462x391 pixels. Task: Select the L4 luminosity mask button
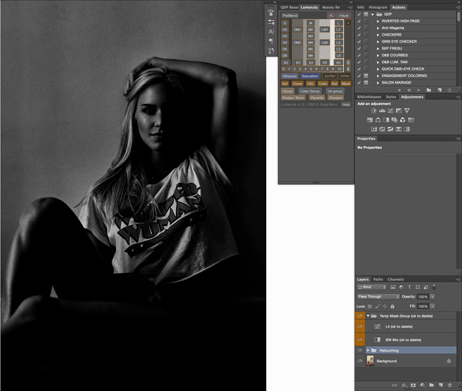339,43
